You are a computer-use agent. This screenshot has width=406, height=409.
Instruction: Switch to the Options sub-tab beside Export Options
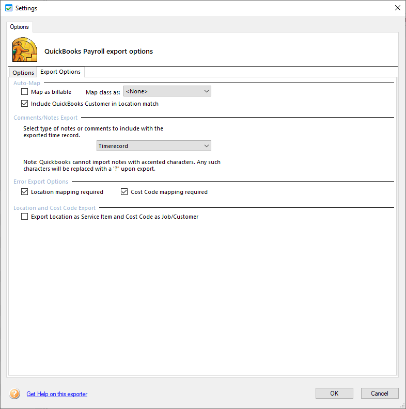pyautogui.click(x=23, y=73)
